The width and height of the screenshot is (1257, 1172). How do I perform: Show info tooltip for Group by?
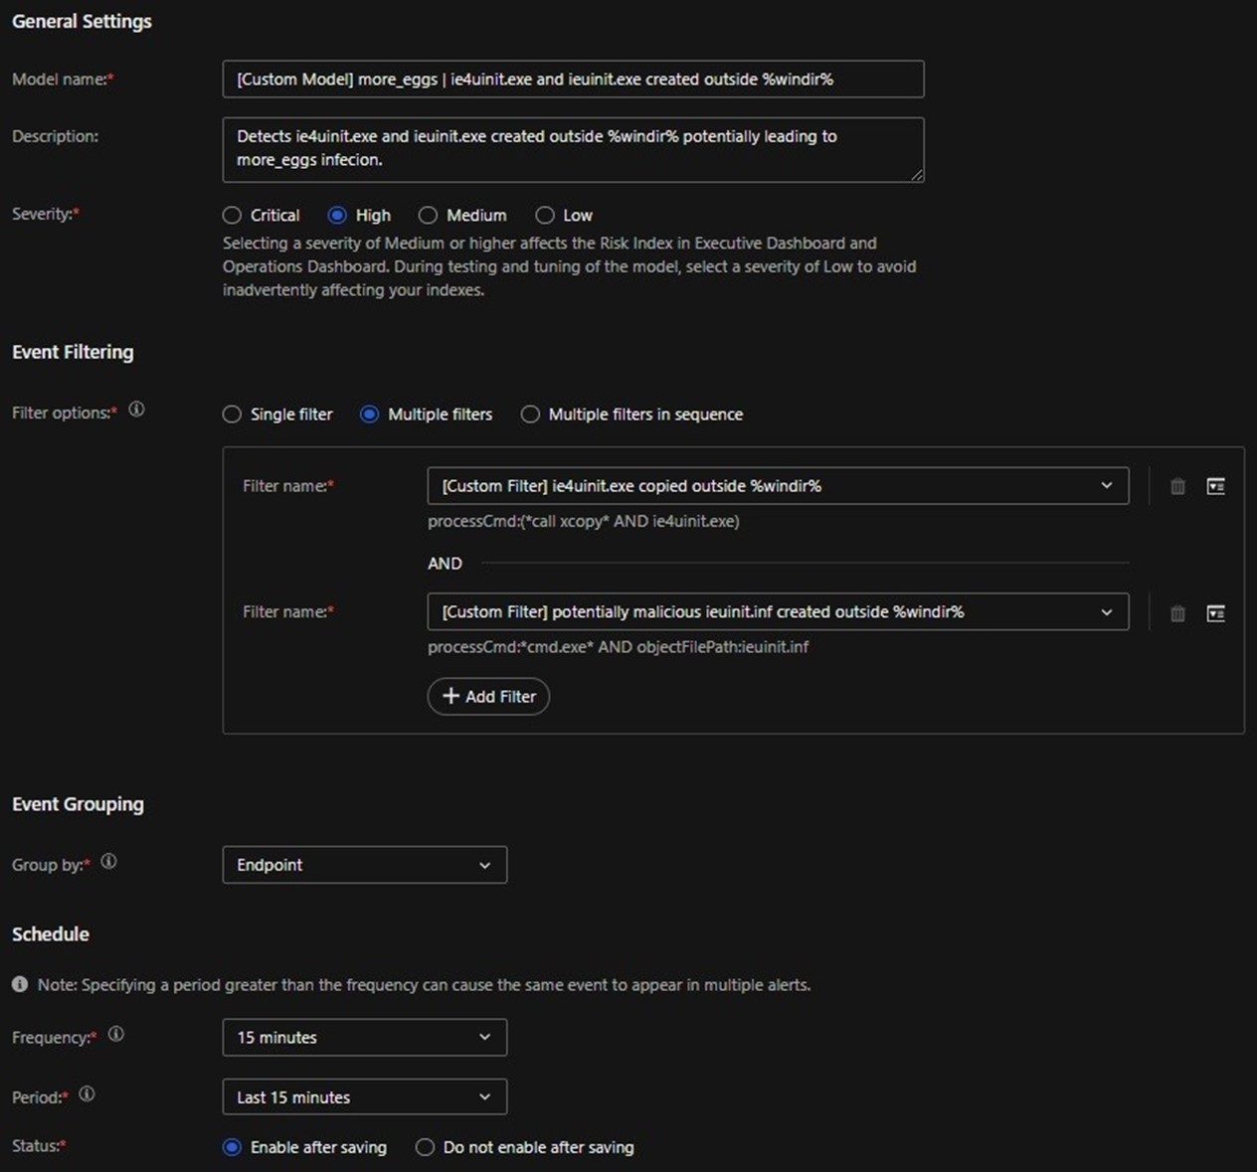[108, 862]
